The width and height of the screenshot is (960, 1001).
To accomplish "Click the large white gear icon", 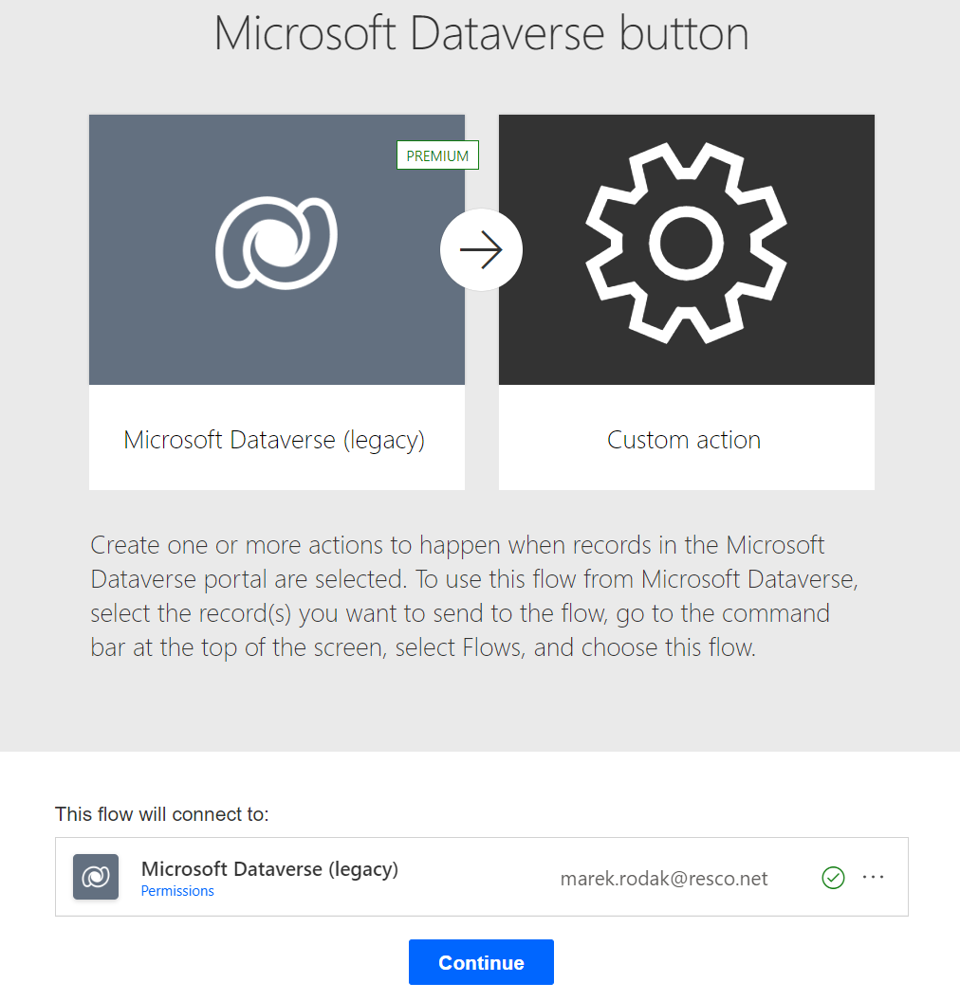I will coord(686,244).
